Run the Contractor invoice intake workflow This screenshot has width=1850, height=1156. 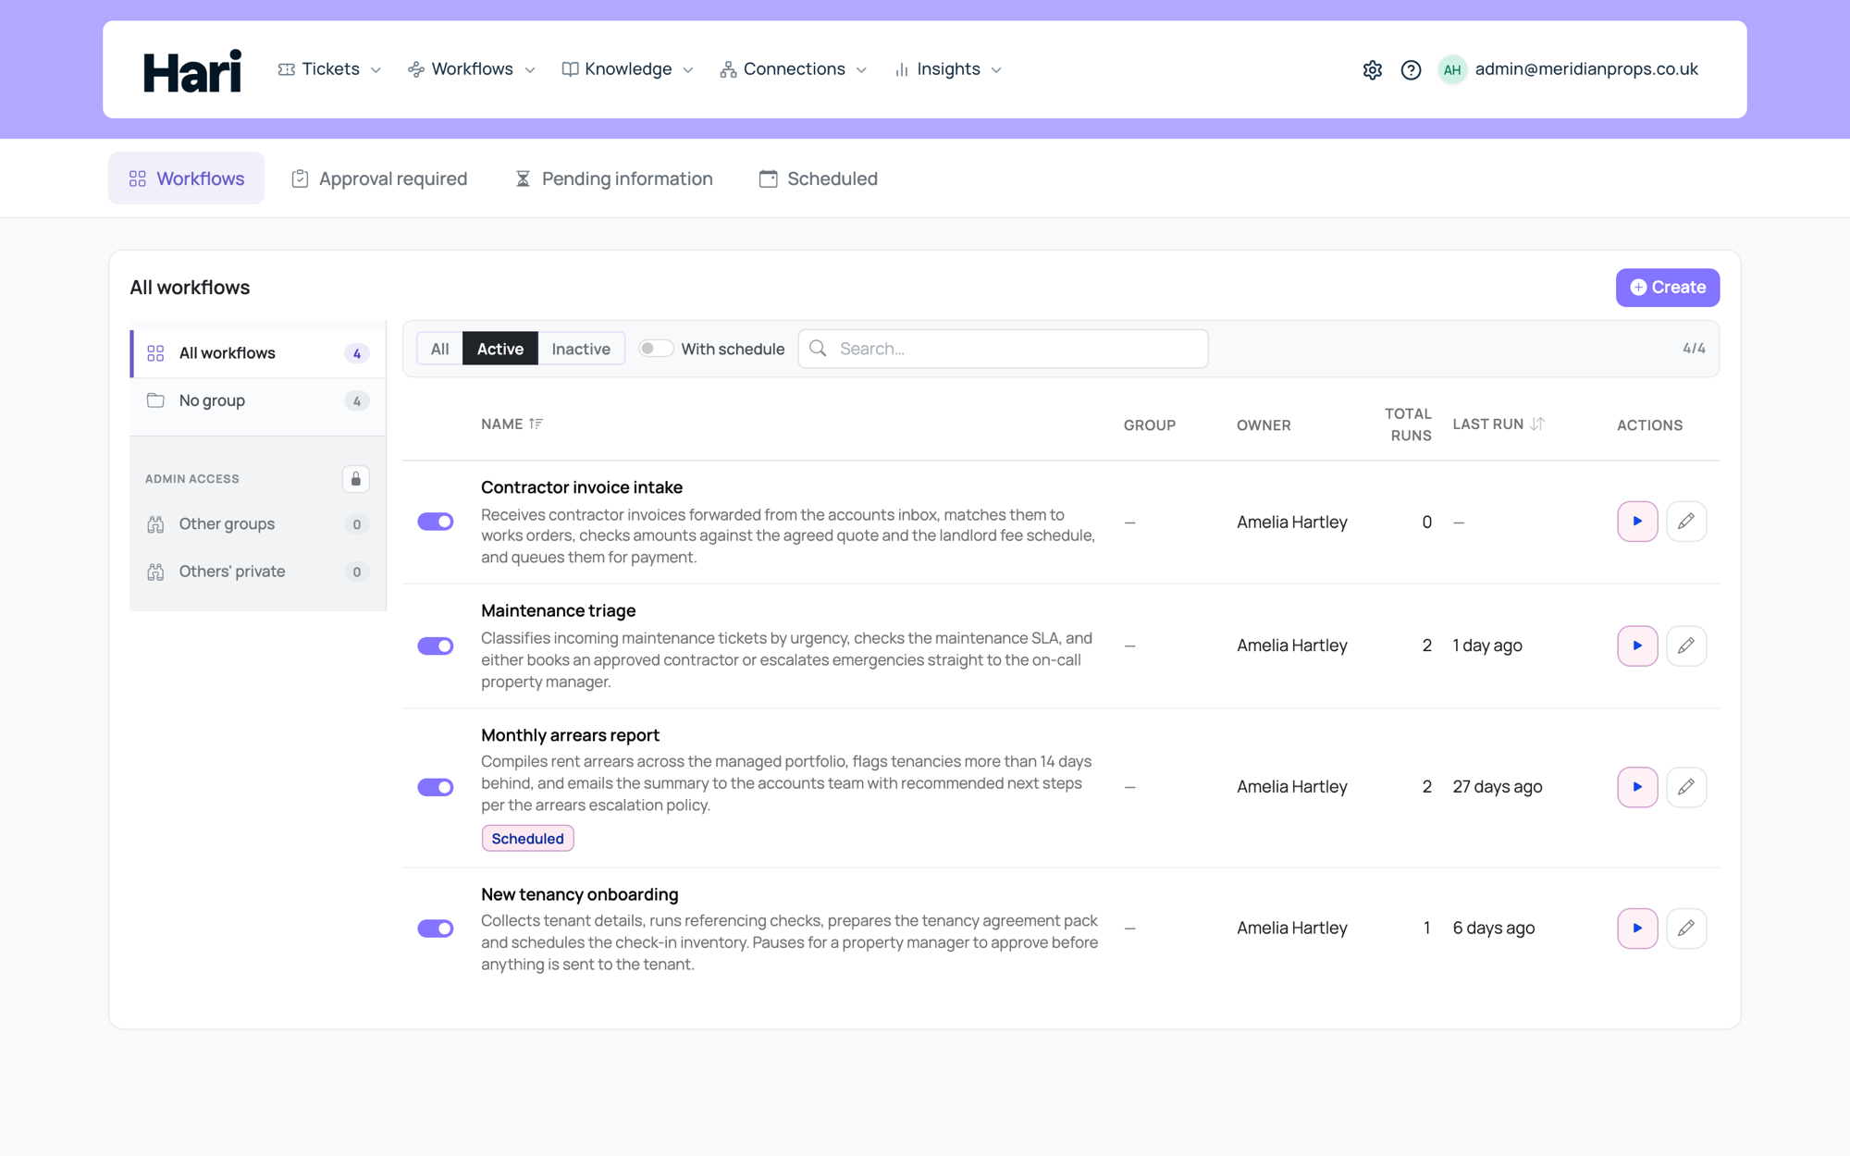tap(1637, 522)
